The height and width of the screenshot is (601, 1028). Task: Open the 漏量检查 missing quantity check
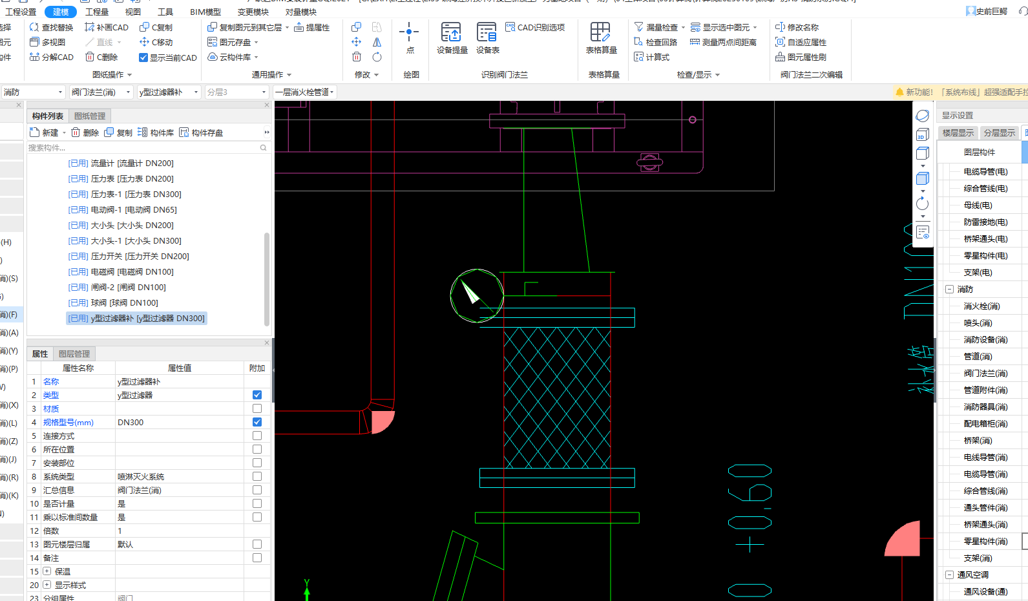click(660, 27)
